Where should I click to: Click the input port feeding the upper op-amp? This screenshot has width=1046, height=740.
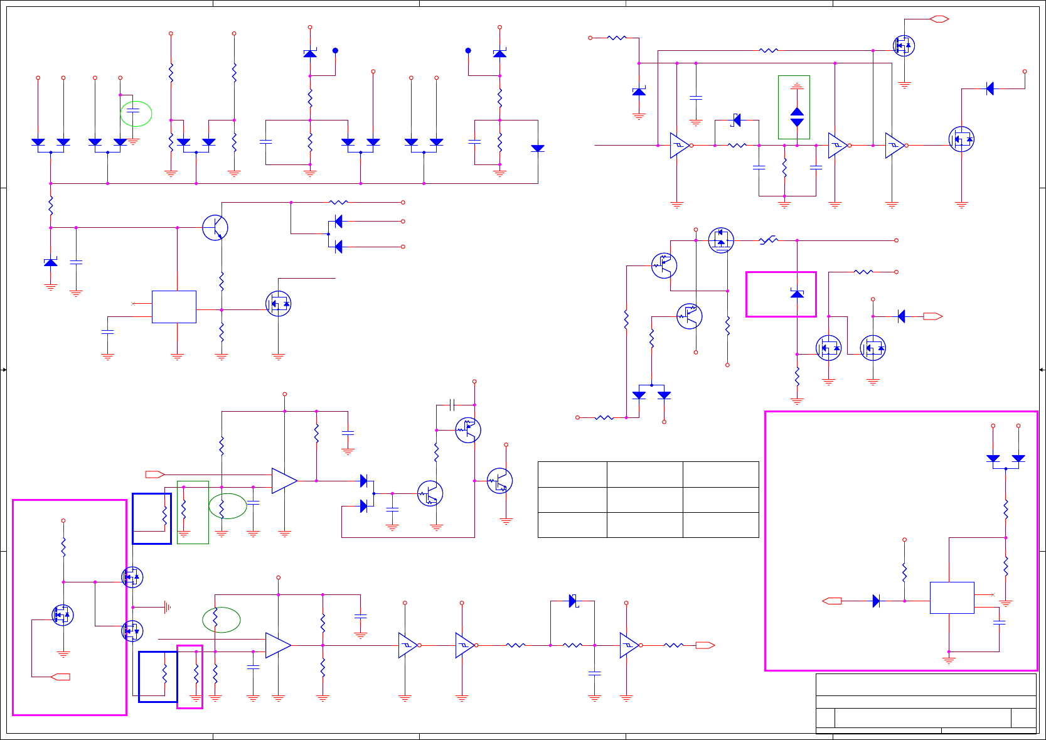click(155, 474)
